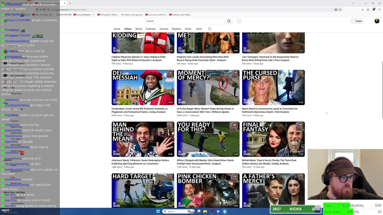The width and height of the screenshot is (383, 215).
Task: Open Officer Charged with Murder title
Action: [x=205, y=162]
